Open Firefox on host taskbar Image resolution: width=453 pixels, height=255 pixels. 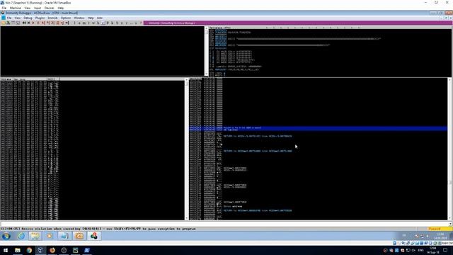pyautogui.click(x=52, y=250)
